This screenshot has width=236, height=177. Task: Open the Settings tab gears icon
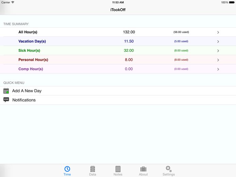(x=169, y=169)
